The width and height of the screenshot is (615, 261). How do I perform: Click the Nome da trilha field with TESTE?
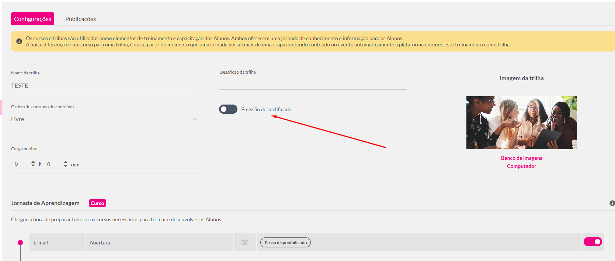104,86
